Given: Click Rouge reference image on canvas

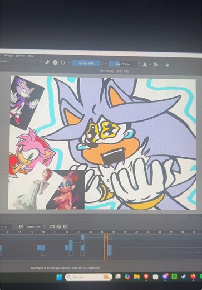Looking at the screenshot, I should click(x=67, y=190).
